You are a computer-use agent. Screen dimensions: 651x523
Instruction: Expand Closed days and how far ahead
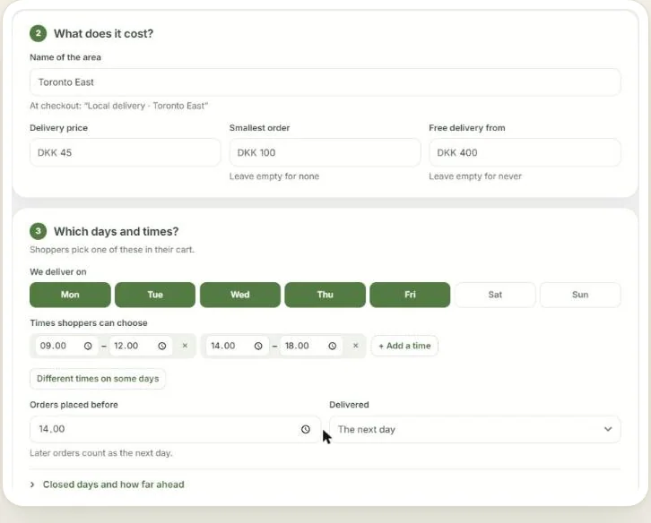(108, 484)
